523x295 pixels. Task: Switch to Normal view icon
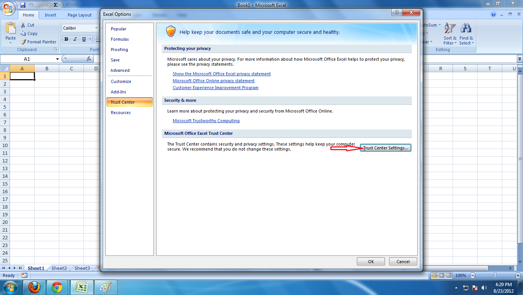(435, 275)
